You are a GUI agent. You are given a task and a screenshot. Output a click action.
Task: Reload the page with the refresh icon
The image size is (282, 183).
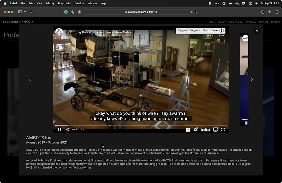click(x=196, y=12)
